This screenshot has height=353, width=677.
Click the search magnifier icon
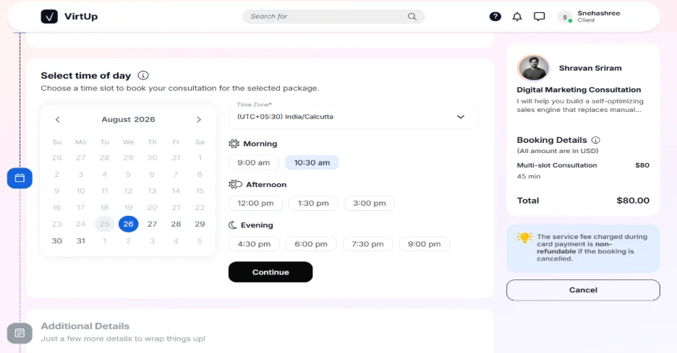(x=412, y=17)
